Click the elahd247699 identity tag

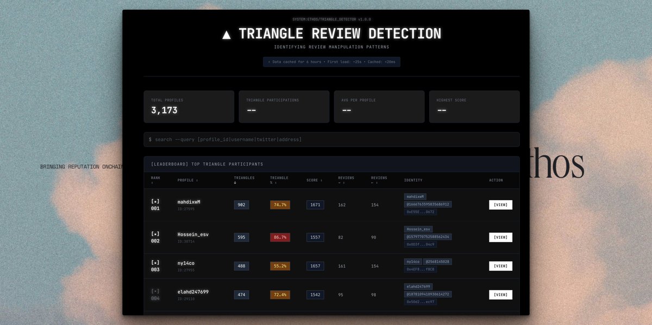click(x=418, y=286)
